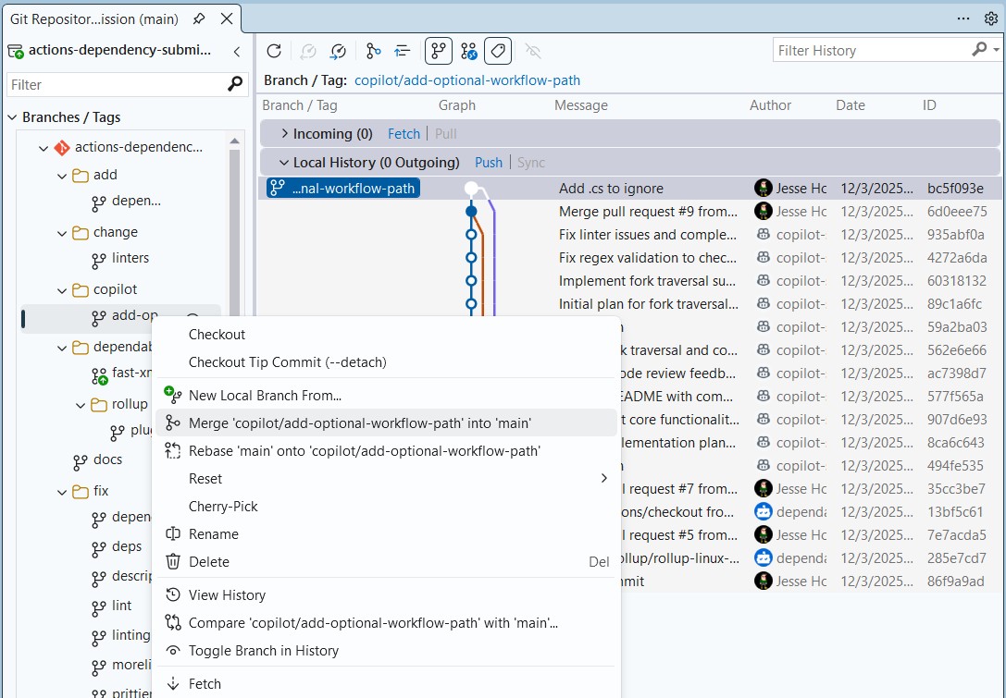Image resolution: width=1006 pixels, height=698 pixels.
Task: Click the Refresh icon in history toolbar
Action: (x=274, y=51)
